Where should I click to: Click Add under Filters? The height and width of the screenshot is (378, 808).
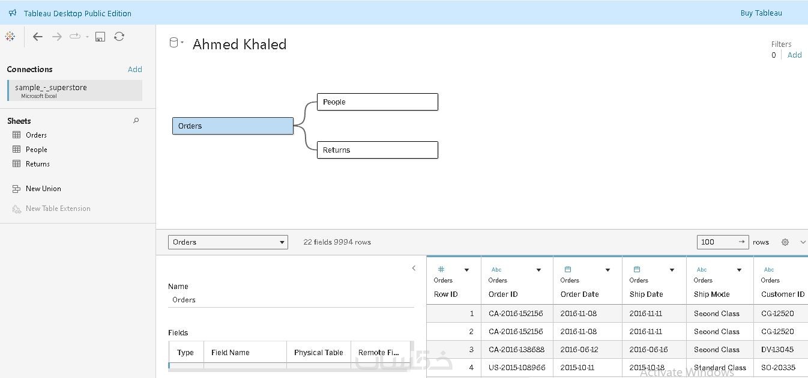click(x=795, y=55)
